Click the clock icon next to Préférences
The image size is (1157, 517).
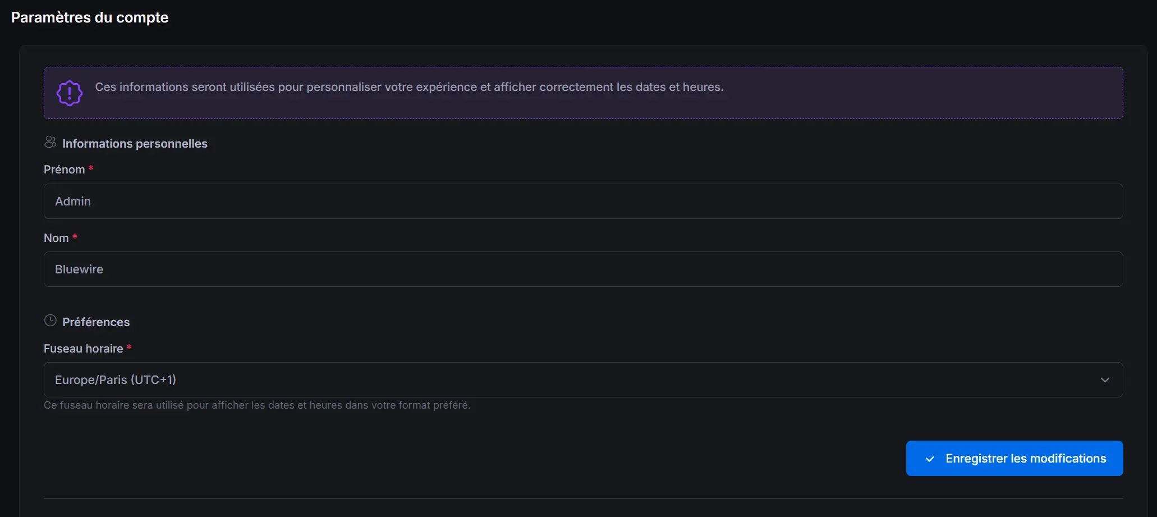(50, 321)
